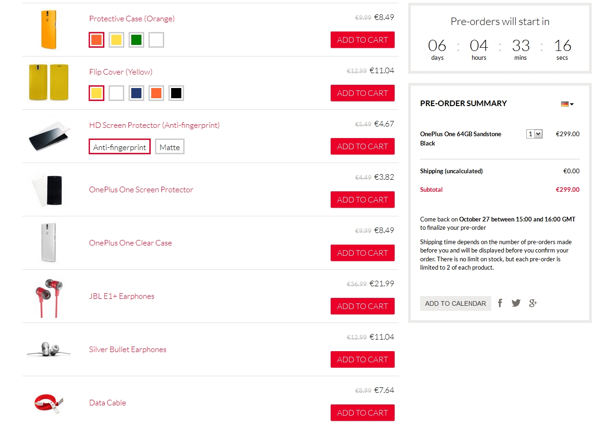595x429 pixels.
Task: Add Protective Case (Orange) to cart
Action: click(363, 40)
